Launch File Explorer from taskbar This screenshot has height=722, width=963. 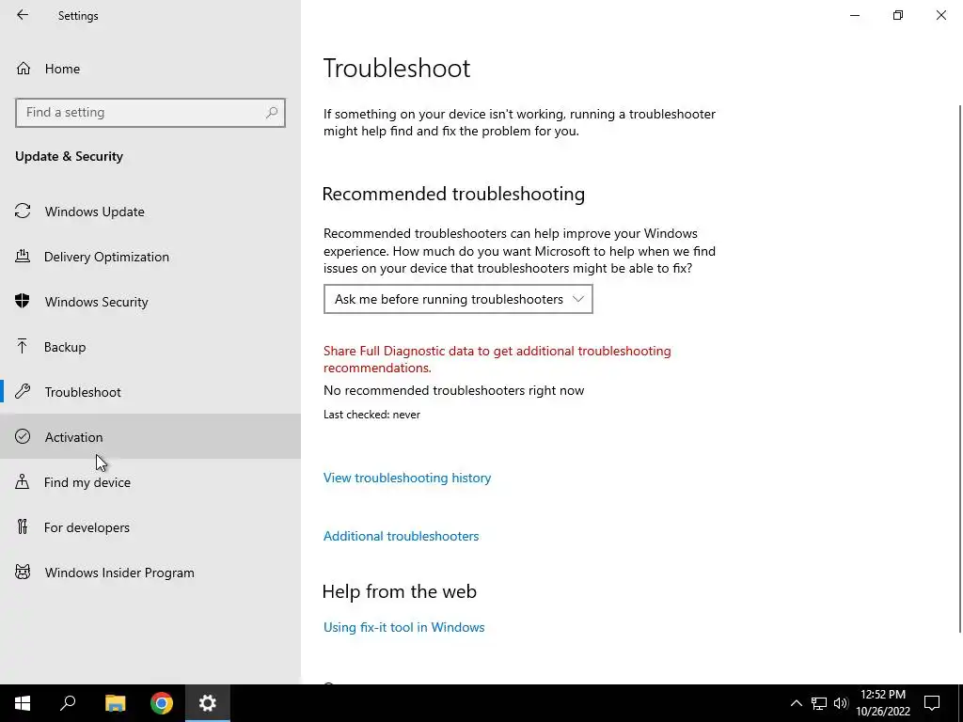pyautogui.click(x=115, y=703)
